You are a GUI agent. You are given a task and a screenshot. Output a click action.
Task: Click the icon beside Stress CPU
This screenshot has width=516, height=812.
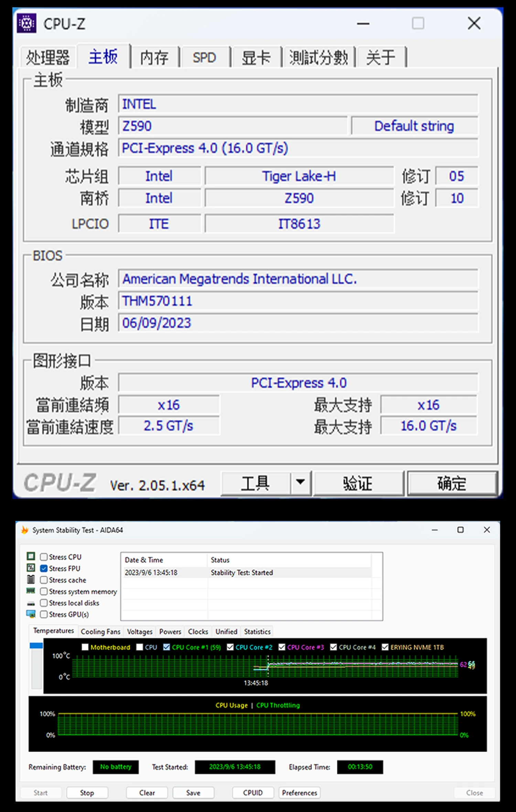(x=31, y=556)
